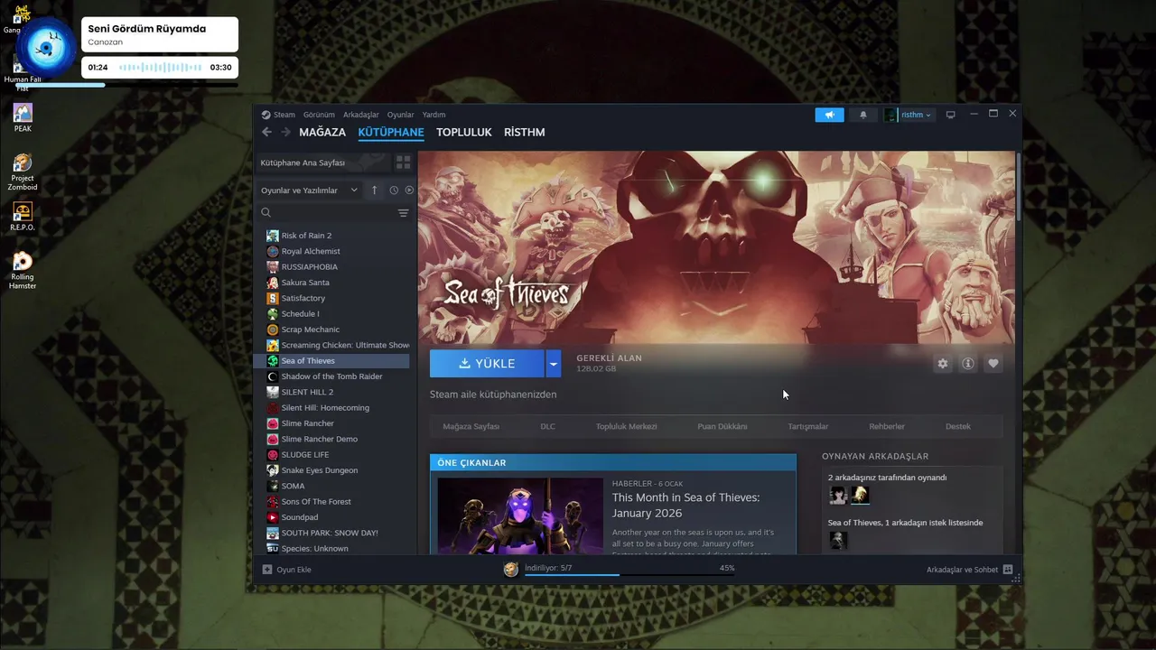Go to the MAĞAZA tab
Screen dimensions: 1156x650
pos(322,132)
